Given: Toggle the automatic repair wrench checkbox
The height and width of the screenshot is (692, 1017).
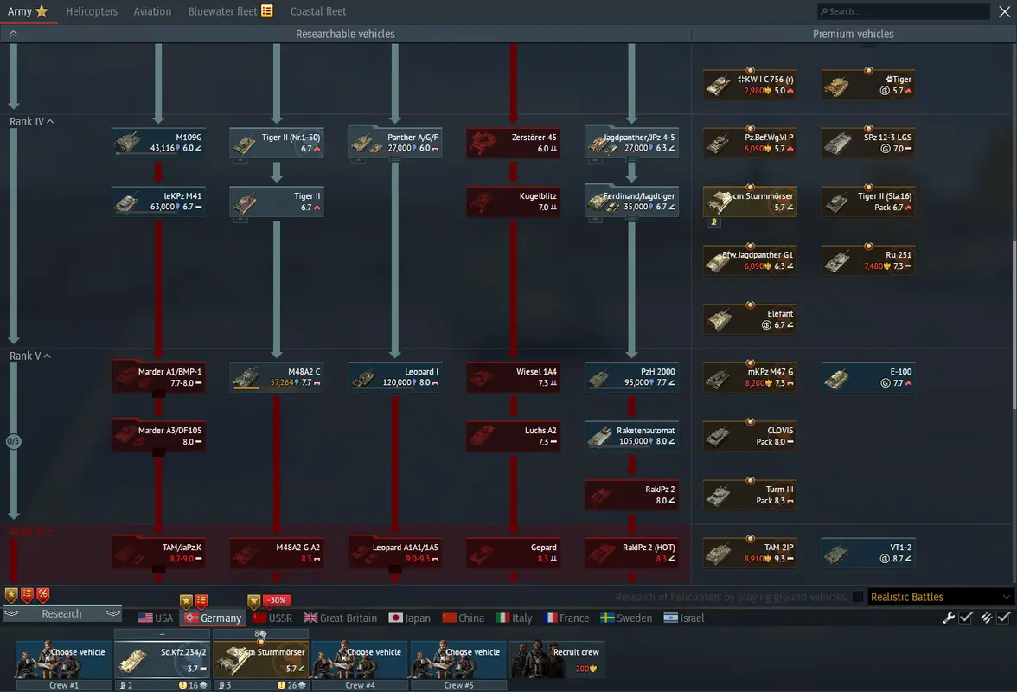Looking at the screenshot, I should tap(966, 618).
